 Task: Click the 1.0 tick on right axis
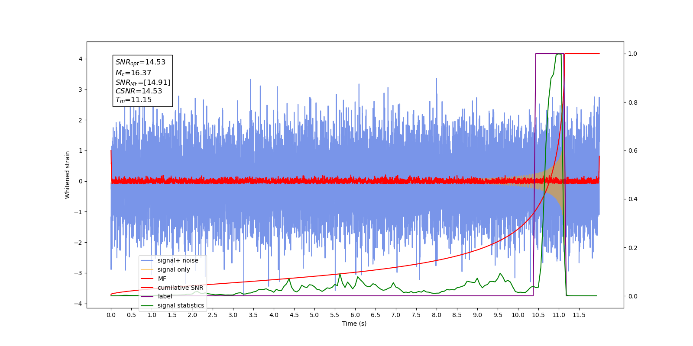click(x=633, y=54)
